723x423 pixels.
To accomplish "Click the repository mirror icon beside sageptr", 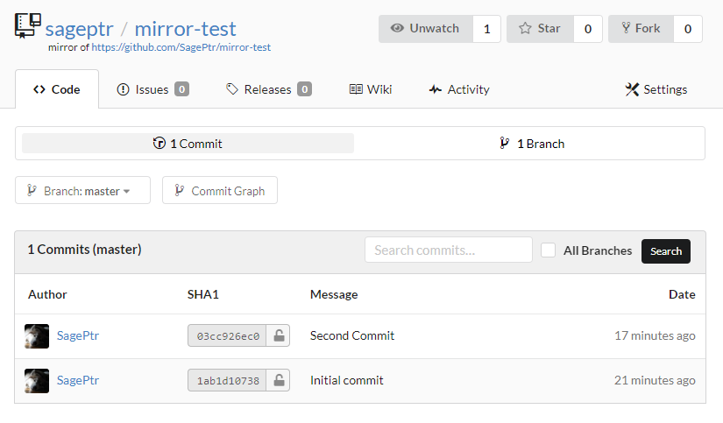I will click(x=28, y=25).
